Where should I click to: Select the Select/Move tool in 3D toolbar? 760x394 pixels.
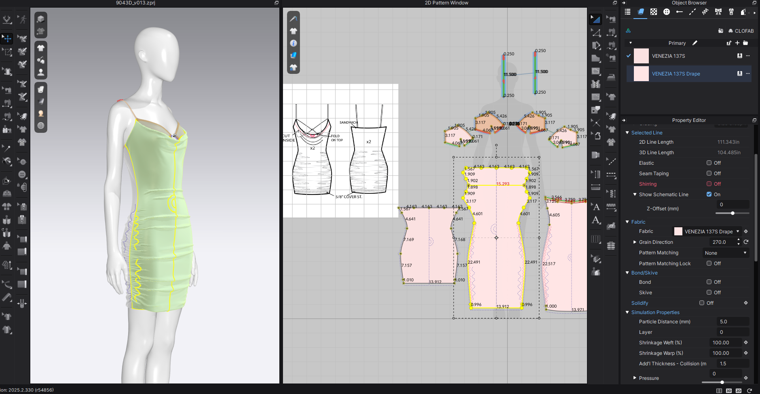(x=7, y=39)
